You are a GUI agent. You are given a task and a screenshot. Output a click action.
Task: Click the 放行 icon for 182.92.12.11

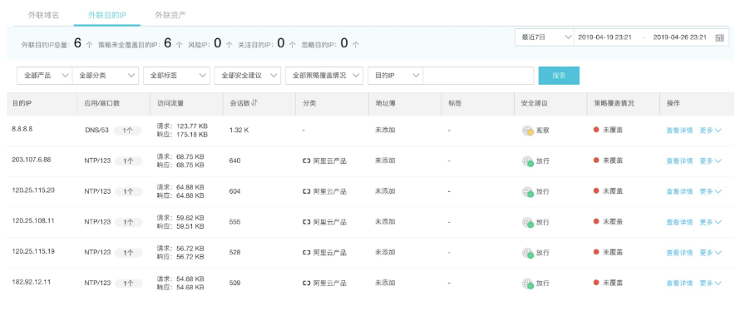point(527,284)
